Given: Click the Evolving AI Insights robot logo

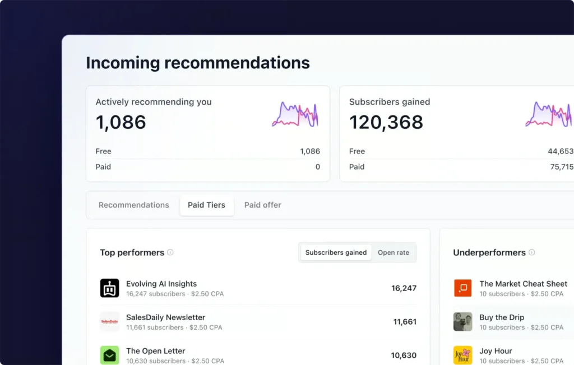Looking at the screenshot, I should pos(109,288).
